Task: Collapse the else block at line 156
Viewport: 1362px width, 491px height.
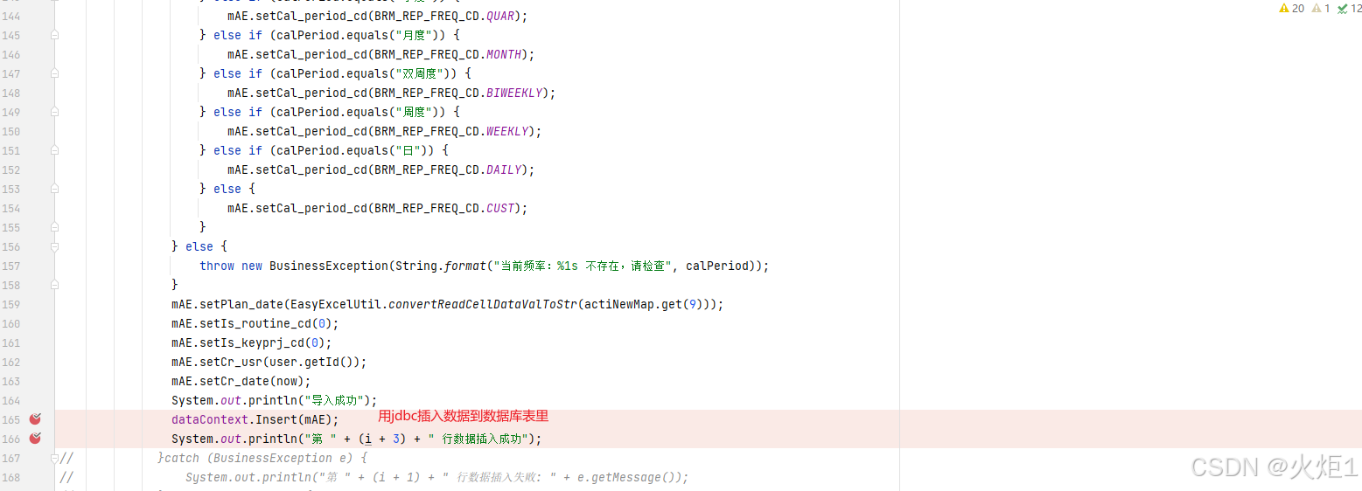Action: 55,246
